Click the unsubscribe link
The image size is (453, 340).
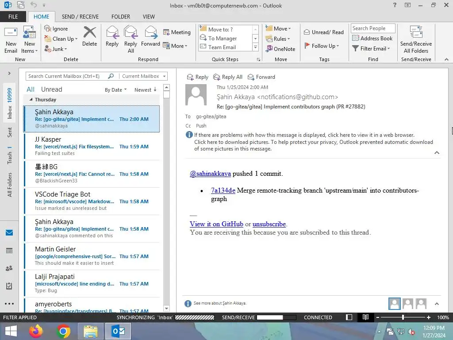pyautogui.click(x=269, y=224)
